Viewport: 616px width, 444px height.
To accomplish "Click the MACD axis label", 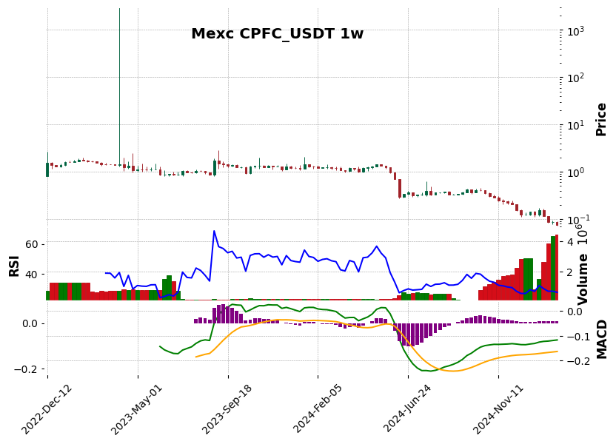I will coord(601,340).
